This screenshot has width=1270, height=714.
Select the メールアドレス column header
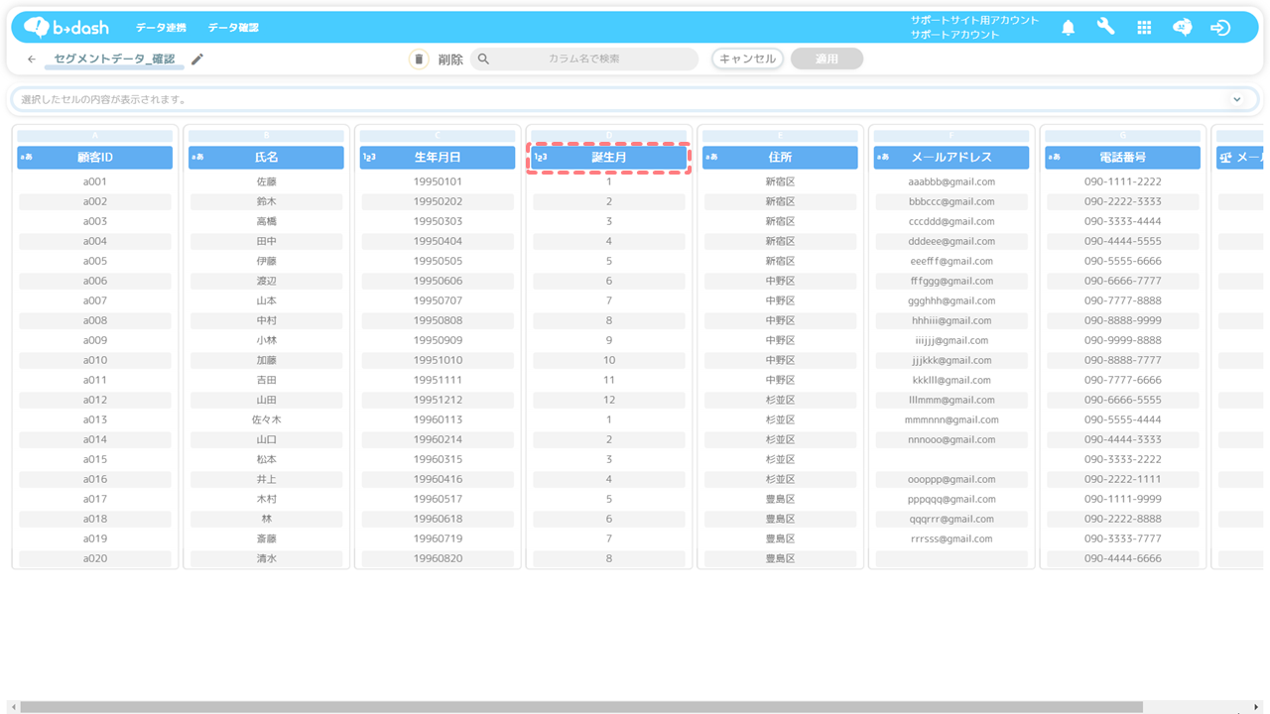952,157
